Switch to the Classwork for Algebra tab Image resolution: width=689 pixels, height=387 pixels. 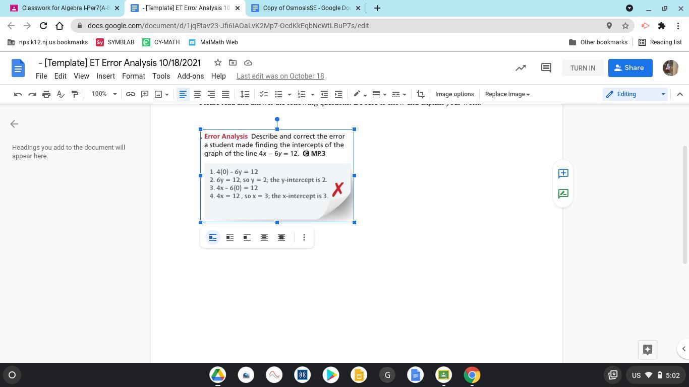pos(64,8)
